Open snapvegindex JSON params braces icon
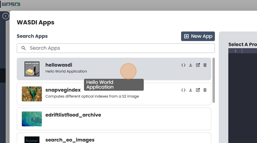The image size is (257, 143). 183,90
